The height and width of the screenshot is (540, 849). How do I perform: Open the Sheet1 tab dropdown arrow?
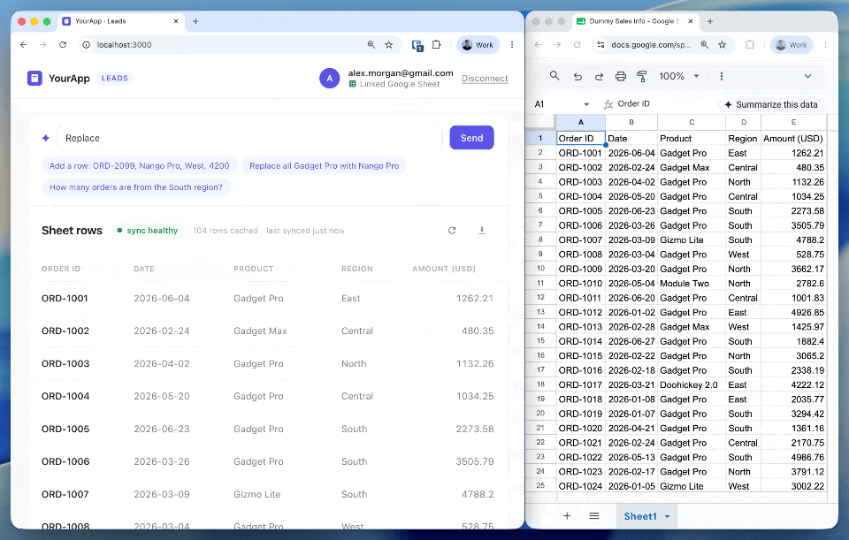(x=667, y=517)
